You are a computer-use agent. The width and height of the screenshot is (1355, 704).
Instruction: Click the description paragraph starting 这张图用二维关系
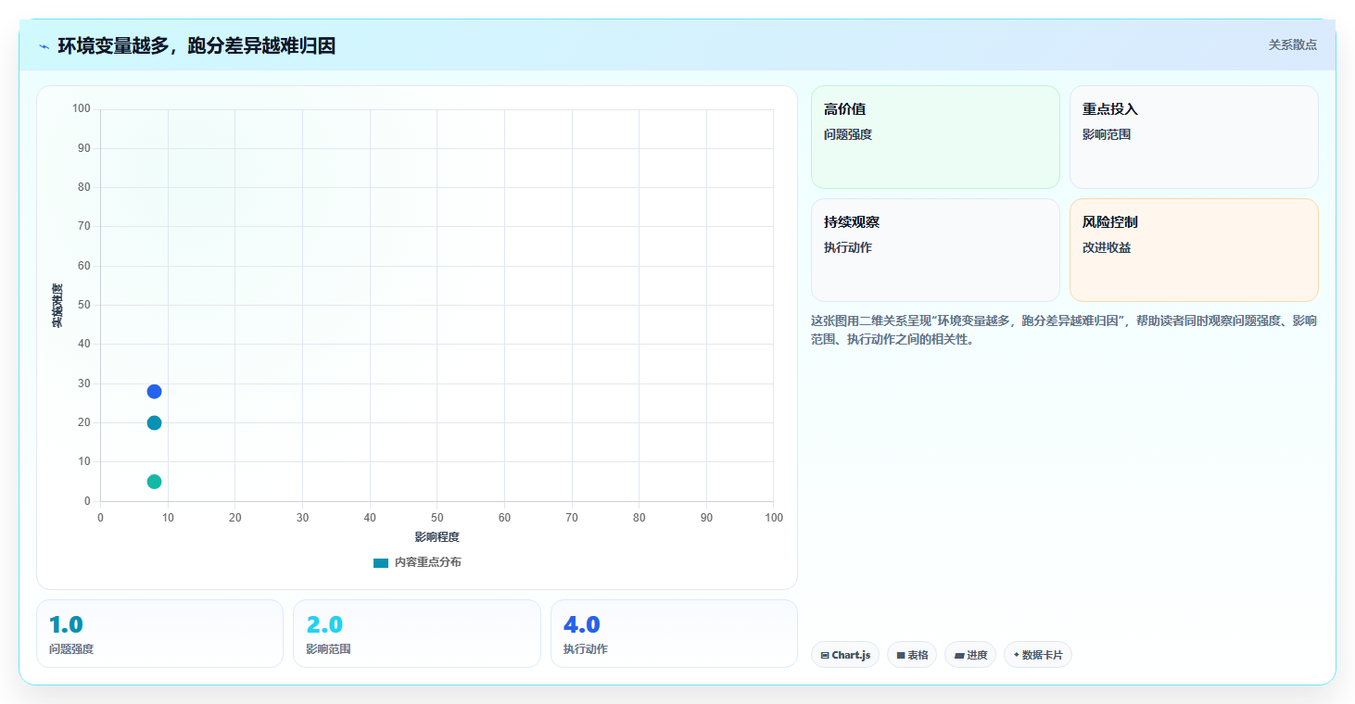coord(1064,330)
